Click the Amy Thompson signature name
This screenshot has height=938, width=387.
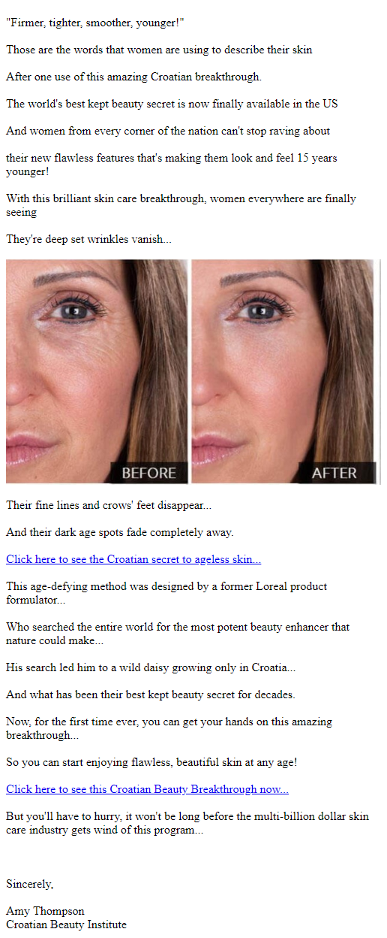point(45,911)
